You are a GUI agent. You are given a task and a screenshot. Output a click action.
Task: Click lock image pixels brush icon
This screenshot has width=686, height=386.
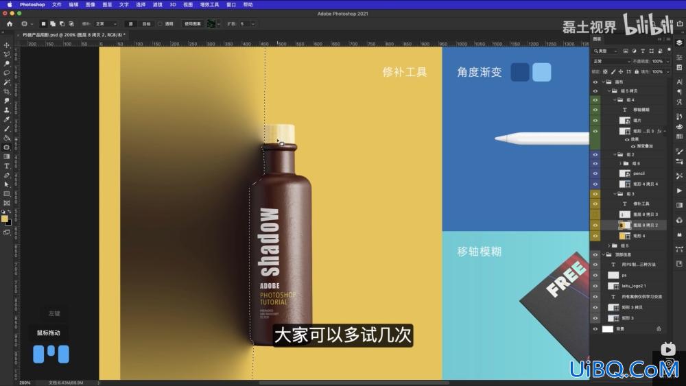(x=613, y=72)
